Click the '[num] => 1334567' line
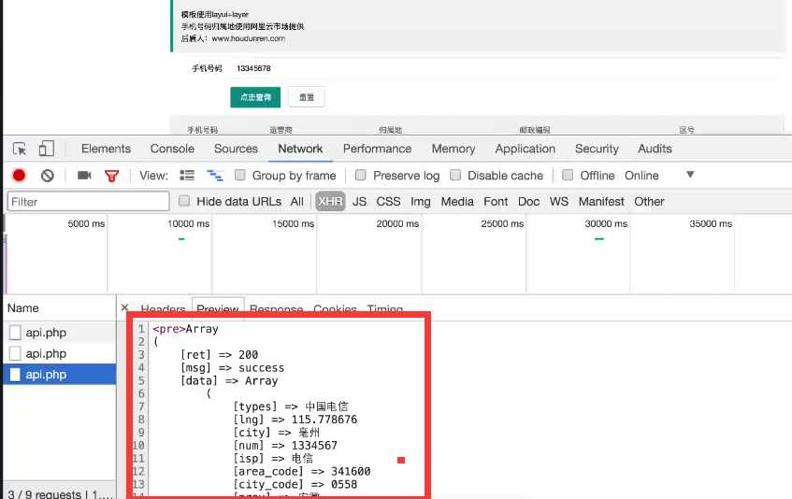Image resolution: width=792 pixels, height=499 pixels. 285,446
